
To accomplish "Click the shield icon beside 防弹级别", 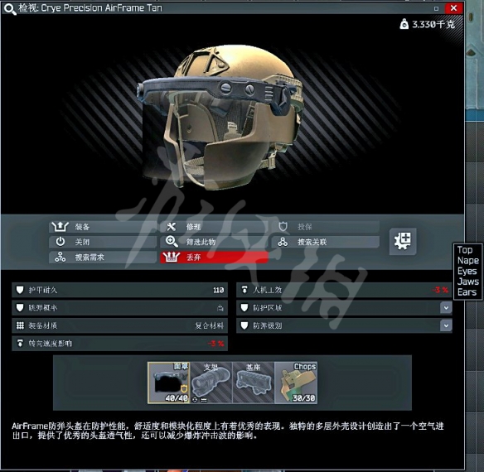I will (244, 325).
